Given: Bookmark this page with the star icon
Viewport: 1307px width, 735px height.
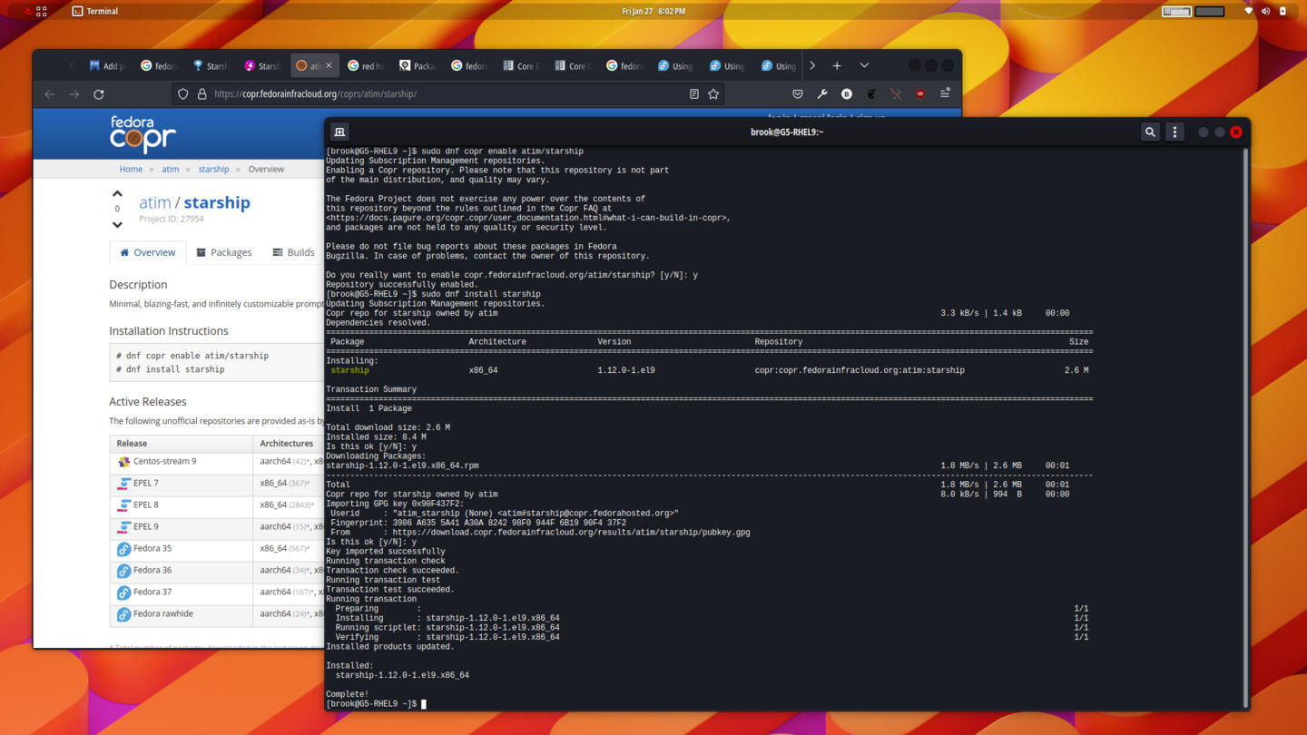Looking at the screenshot, I should (713, 93).
